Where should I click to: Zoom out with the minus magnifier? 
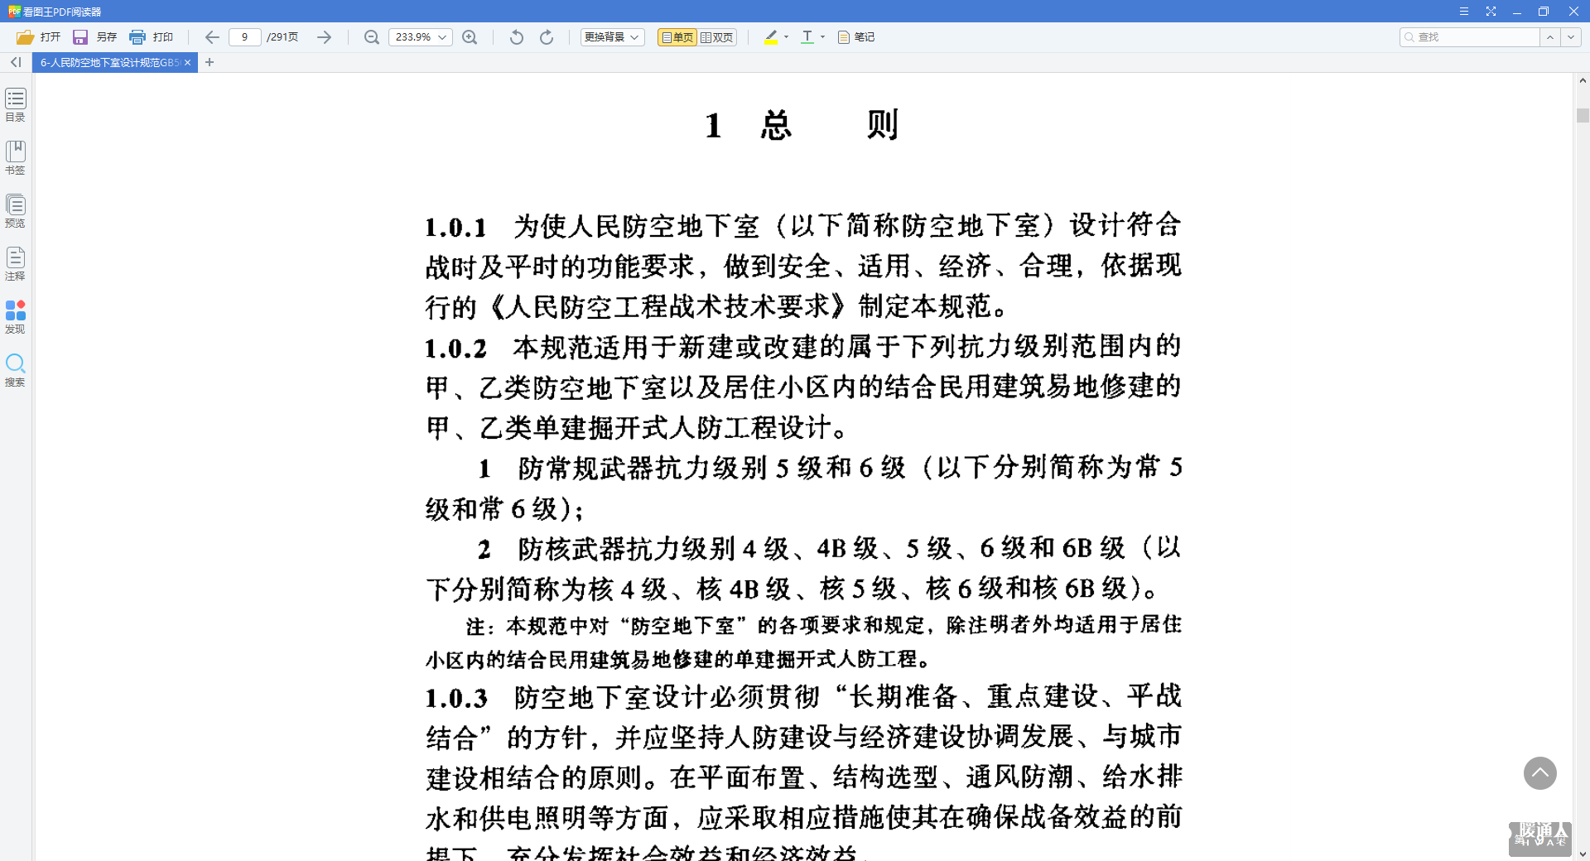pos(372,37)
